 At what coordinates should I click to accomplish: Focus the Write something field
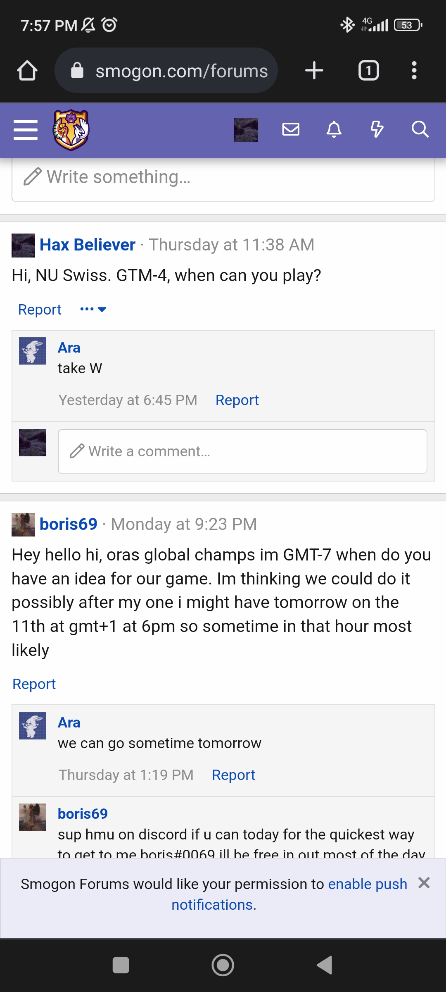[223, 177]
